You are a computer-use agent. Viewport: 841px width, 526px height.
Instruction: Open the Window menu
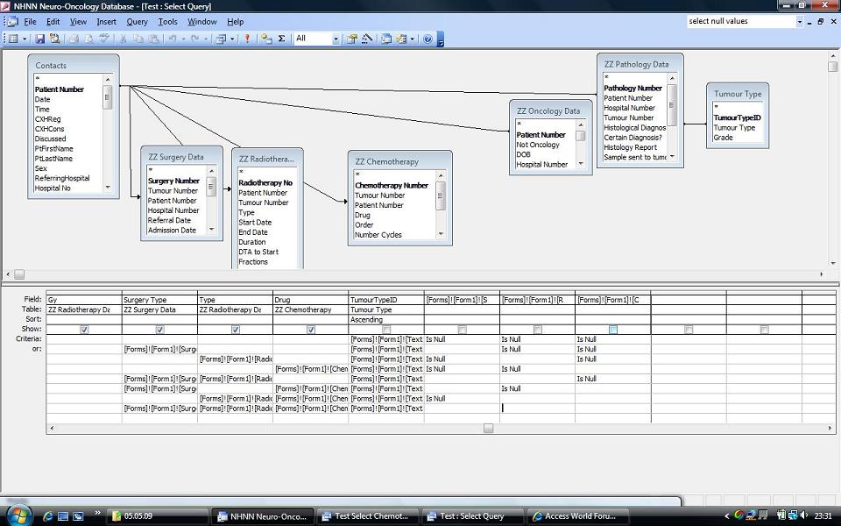click(201, 21)
